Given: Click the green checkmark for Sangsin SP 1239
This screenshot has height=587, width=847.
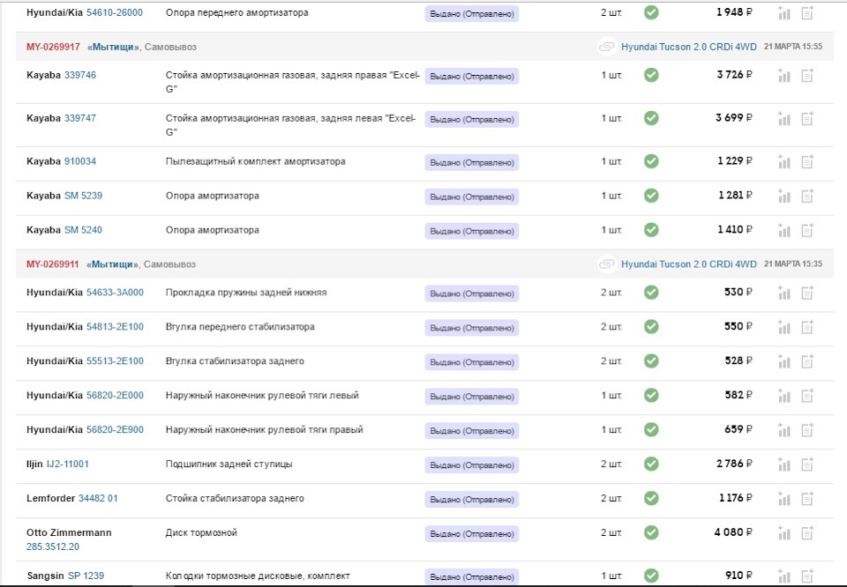Looking at the screenshot, I should 651,576.
